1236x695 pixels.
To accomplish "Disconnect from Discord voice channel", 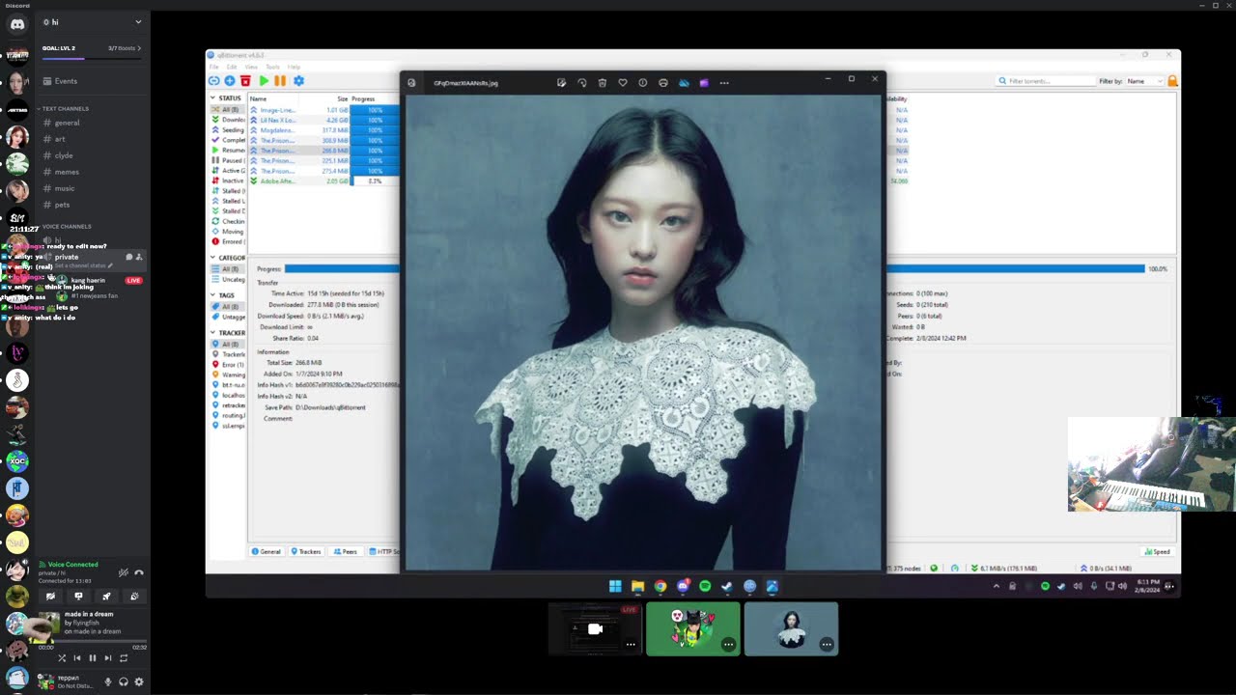I will pos(139,572).
